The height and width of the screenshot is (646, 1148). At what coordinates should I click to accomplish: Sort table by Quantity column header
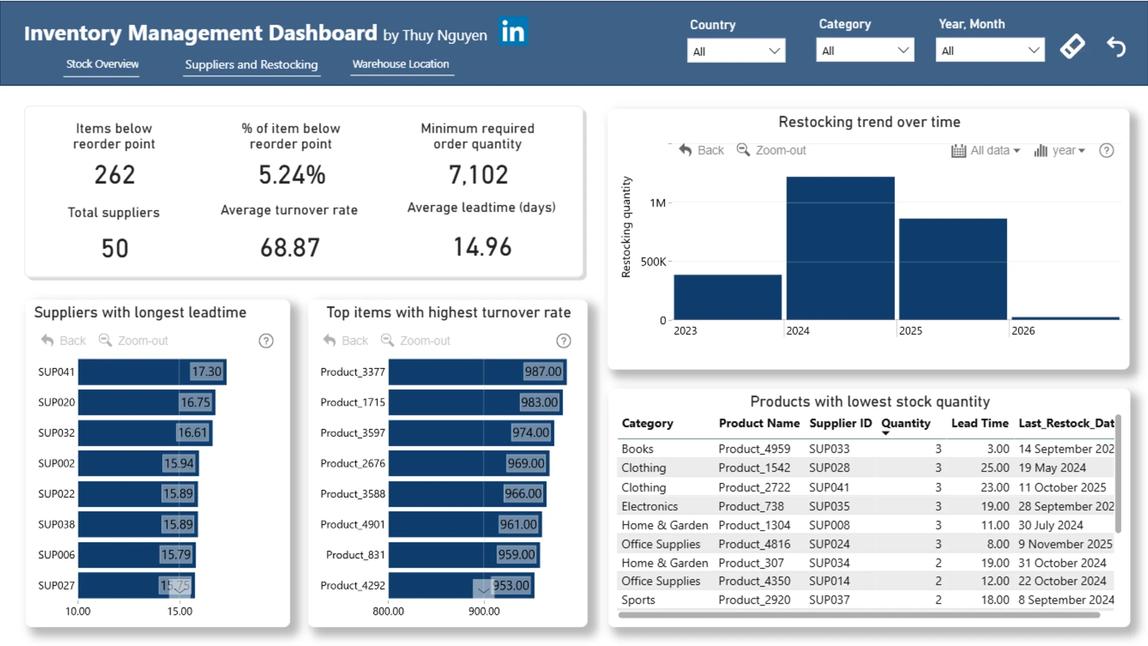pos(905,423)
